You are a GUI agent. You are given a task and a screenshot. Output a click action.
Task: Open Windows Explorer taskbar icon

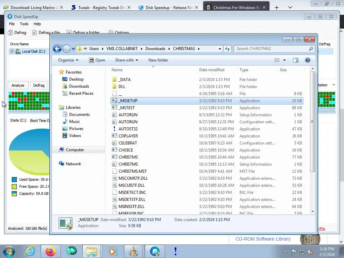click(91, 251)
